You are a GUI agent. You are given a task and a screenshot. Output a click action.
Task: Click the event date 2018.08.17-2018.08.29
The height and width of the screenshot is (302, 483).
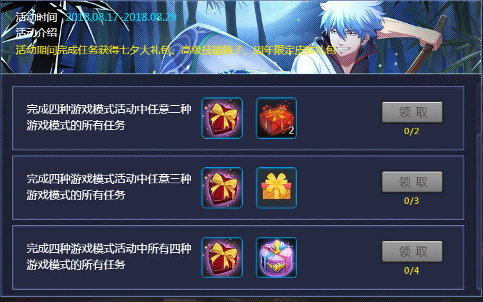[121, 17]
